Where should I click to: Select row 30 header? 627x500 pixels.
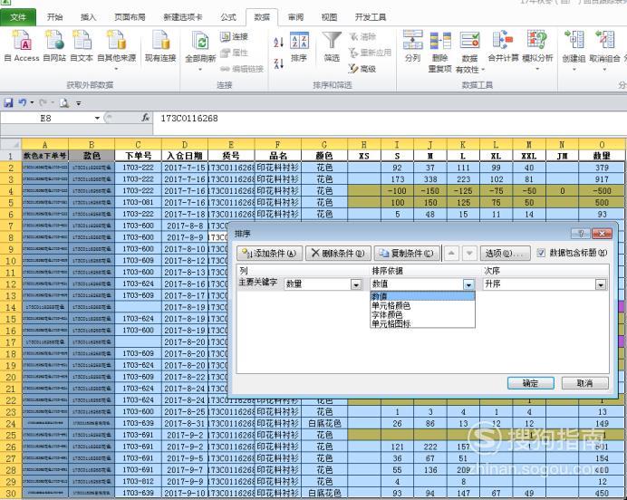11,493
